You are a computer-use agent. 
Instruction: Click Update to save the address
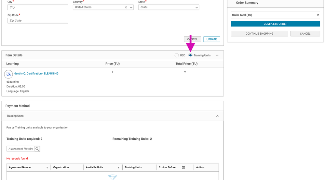pos(211,39)
